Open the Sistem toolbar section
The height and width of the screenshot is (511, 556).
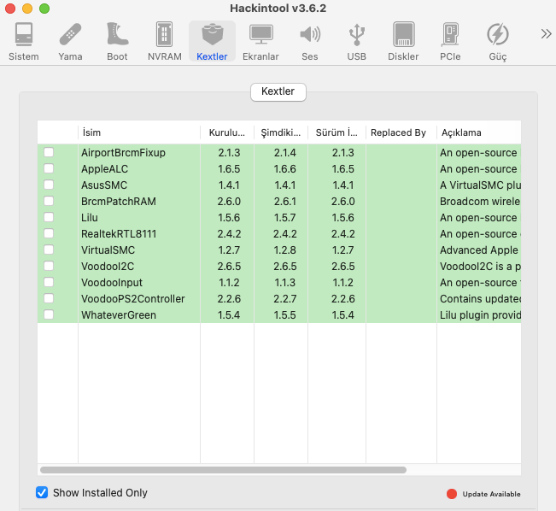coord(23,41)
